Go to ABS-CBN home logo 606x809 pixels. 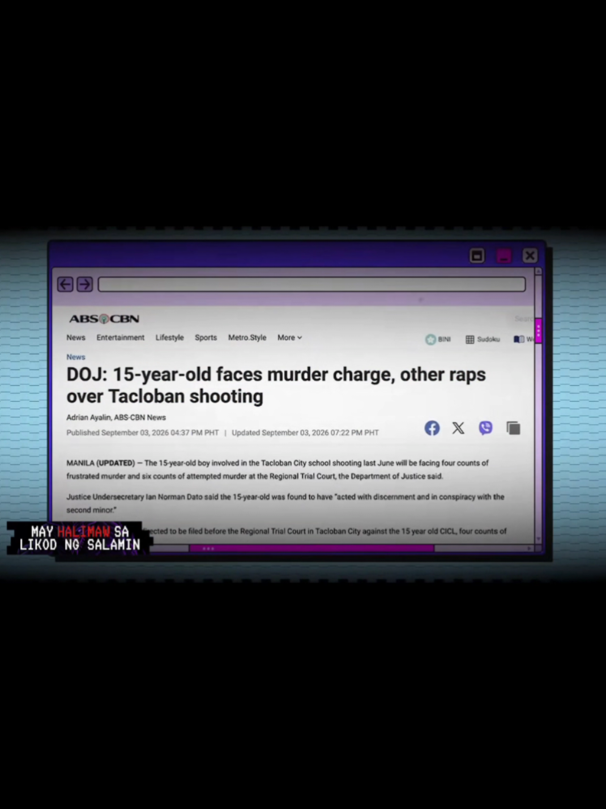104,319
